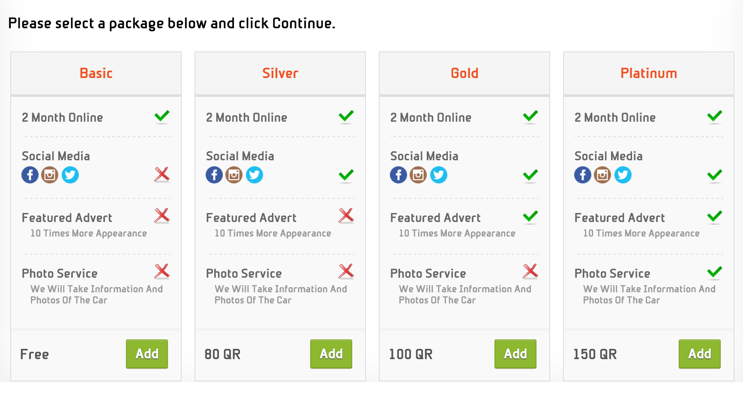The height and width of the screenshot is (396, 743).
Task: Click the Instagram icon in Platinum package
Action: point(602,175)
